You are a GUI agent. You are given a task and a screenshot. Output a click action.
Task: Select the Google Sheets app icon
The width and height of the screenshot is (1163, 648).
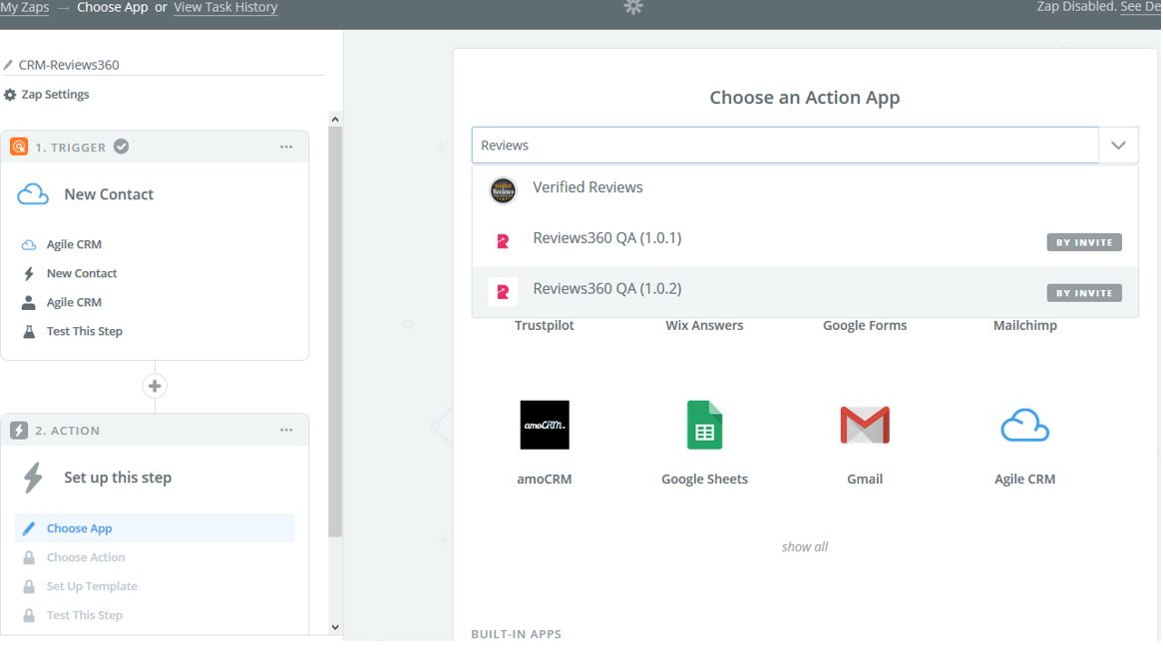click(704, 425)
